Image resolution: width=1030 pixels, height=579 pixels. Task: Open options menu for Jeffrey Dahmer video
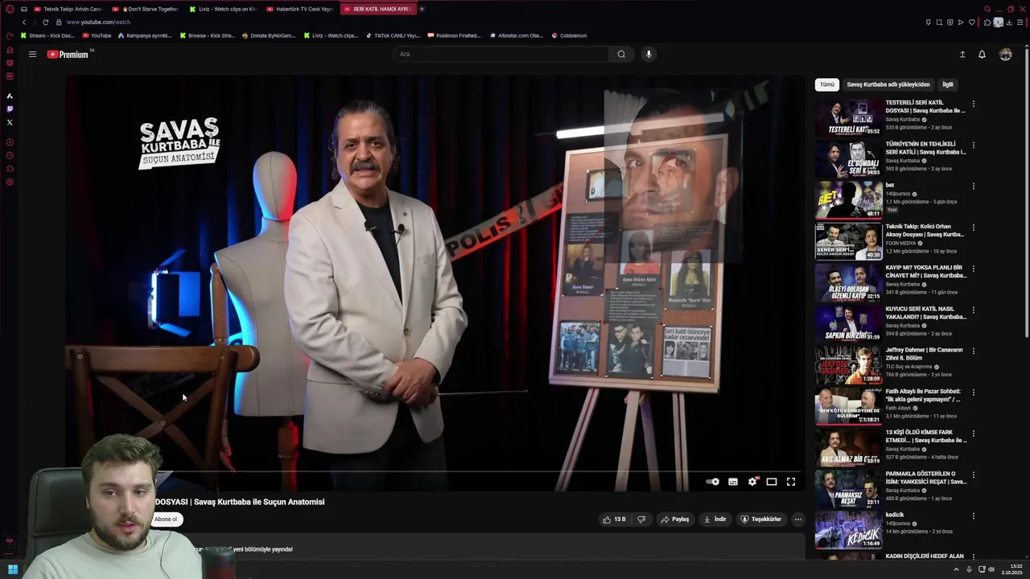tap(973, 351)
